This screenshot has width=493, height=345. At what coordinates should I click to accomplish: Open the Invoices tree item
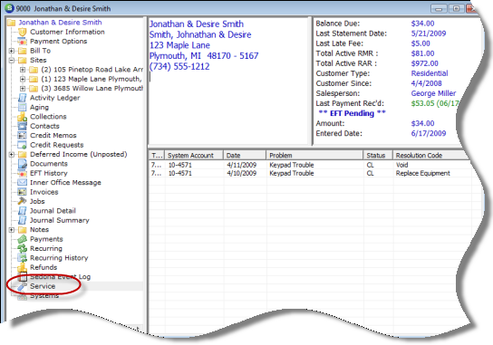point(44,192)
